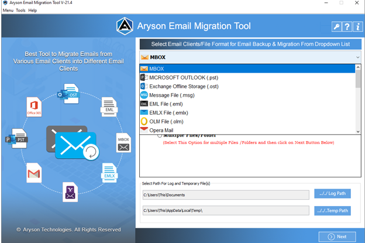The width and height of the screenshot is (365, 243).
Task: Open the Menu menu
Action: coord(8,11)
